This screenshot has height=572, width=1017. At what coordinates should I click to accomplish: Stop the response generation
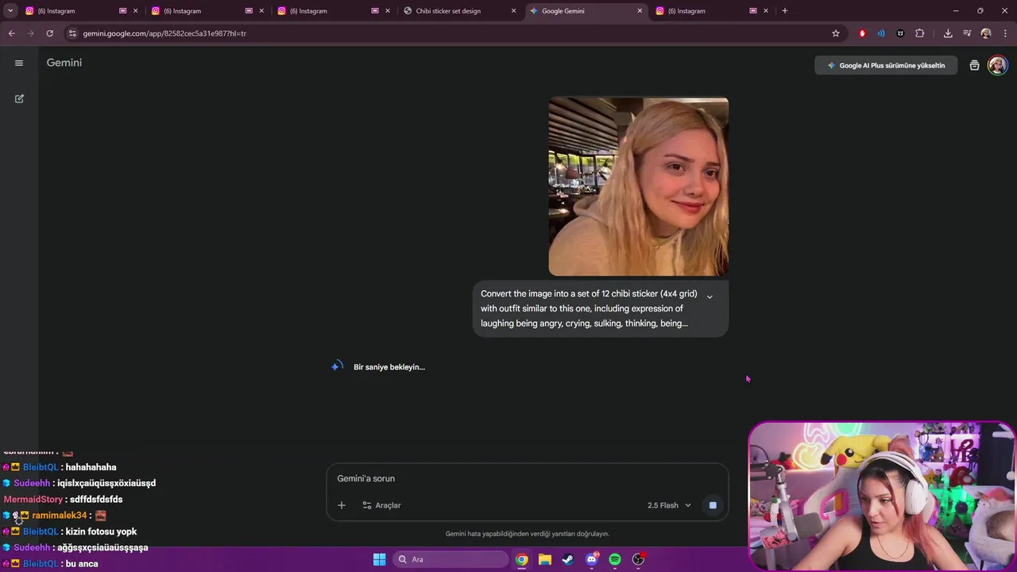[713, 505]
